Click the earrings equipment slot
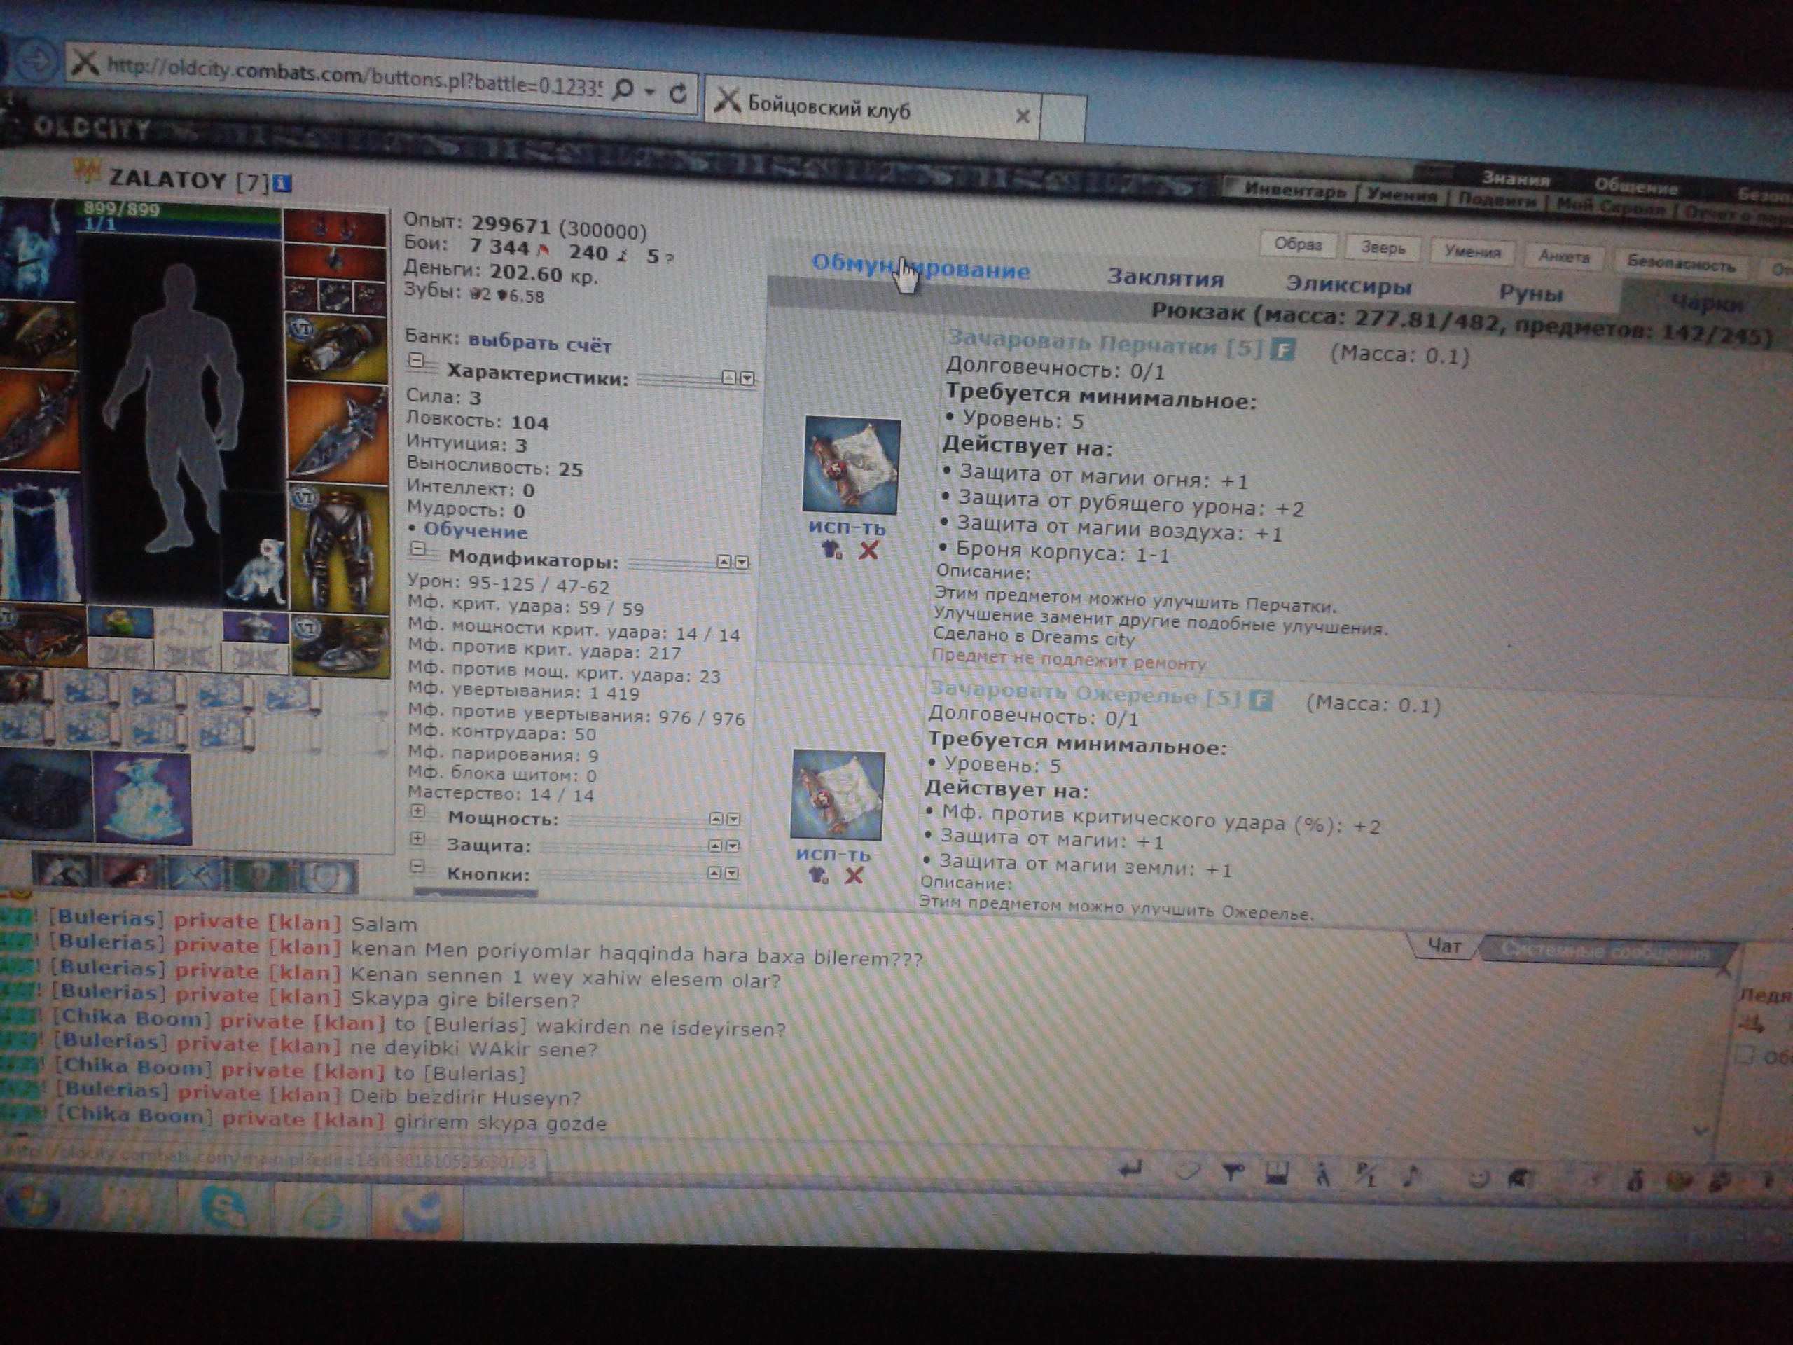 [335, 228]
